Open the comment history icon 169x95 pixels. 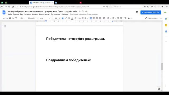137,12
